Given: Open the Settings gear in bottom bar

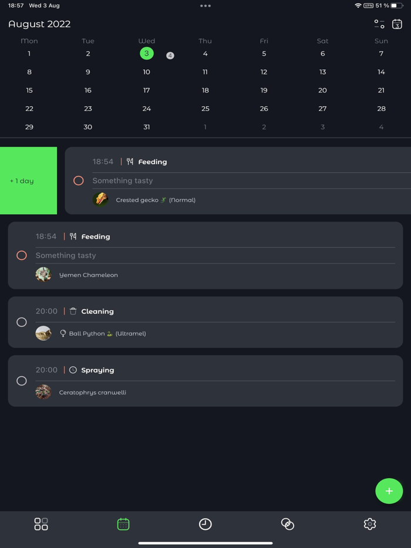Looking at the screenshot, I should coord(370,525).
